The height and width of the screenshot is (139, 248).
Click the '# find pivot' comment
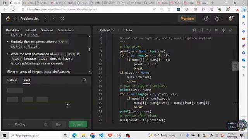tap(130, 47)
